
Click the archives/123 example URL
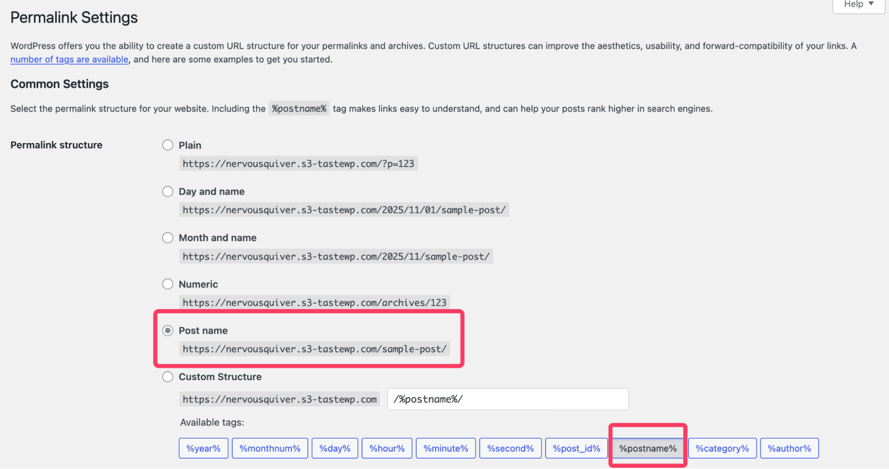click(314, 303)
